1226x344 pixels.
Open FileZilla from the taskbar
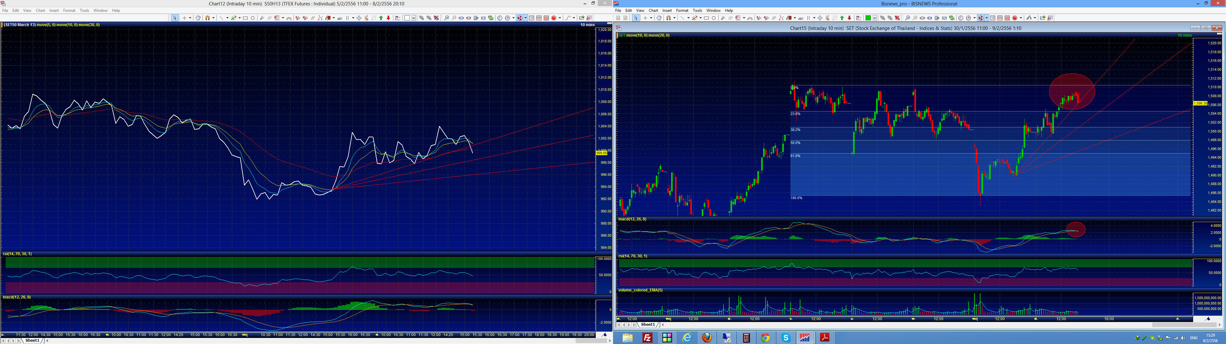point(647,338)
